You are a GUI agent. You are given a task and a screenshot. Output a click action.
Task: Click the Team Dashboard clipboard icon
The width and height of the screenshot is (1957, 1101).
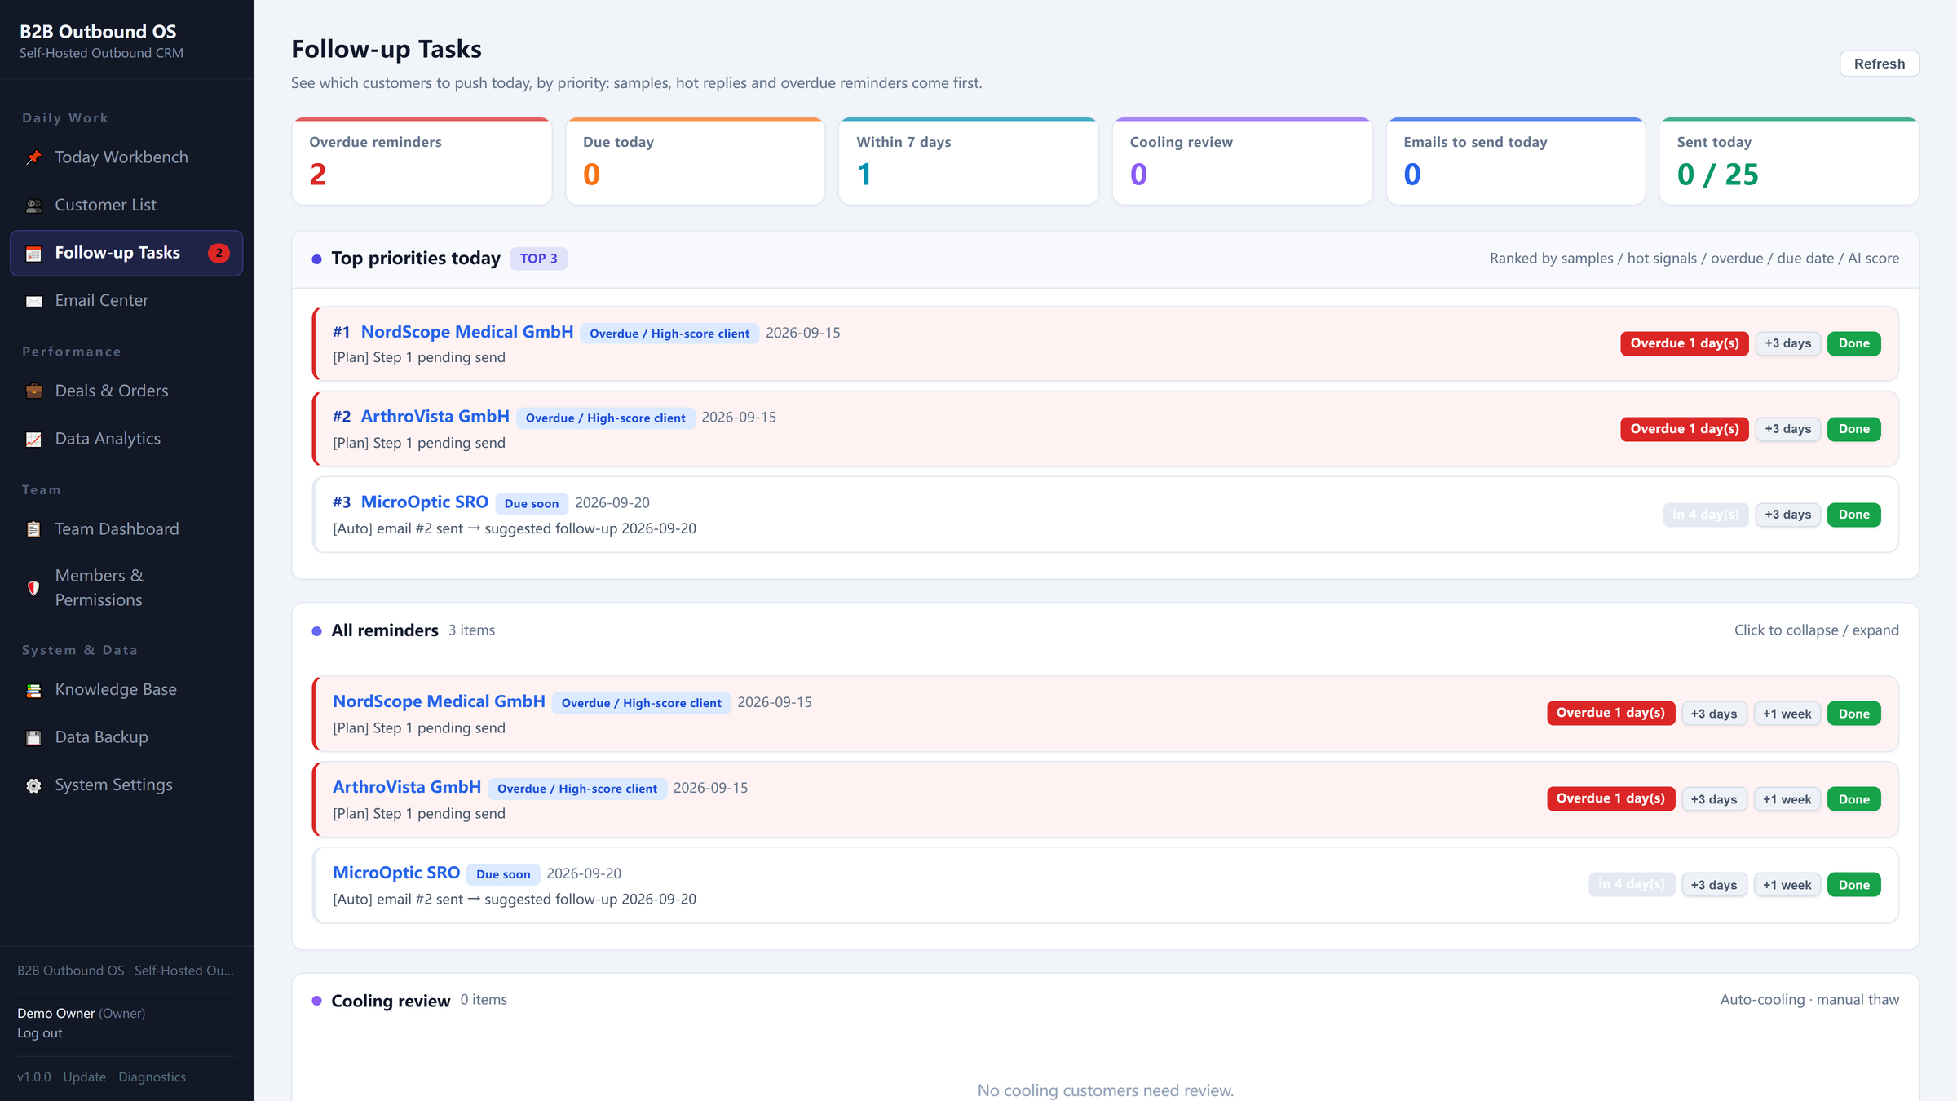click(33, 529)
